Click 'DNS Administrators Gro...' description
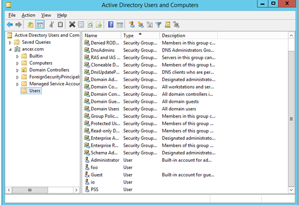This screenshot has height=205, width=299. pos(188,50)
